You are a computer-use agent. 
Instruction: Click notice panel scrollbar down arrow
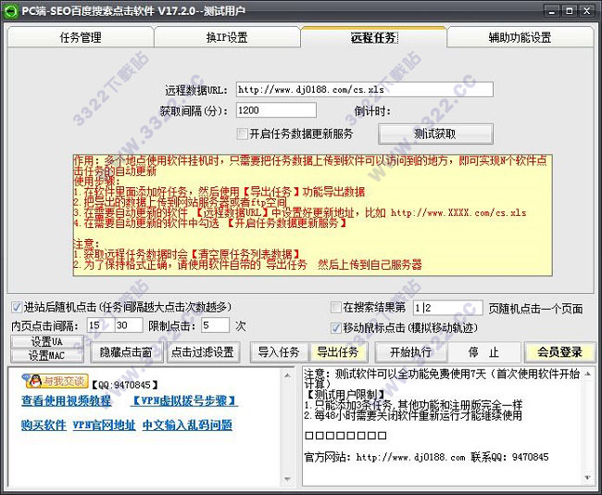pos(588,477)
